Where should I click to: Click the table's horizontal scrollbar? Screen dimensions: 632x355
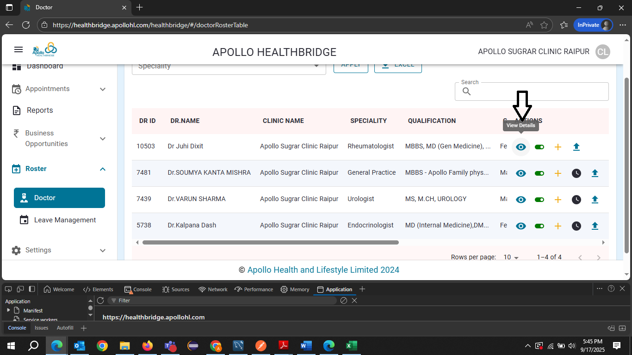point(270,242)
